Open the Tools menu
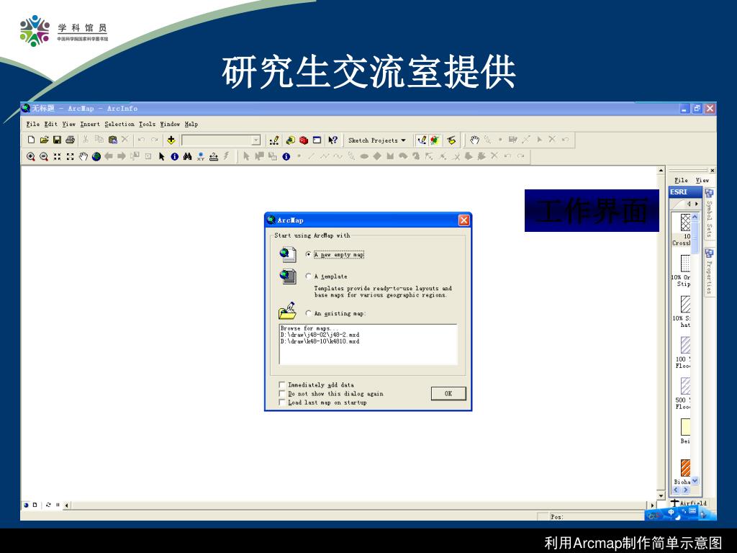 pyautogui.click(x=147, y=124)
